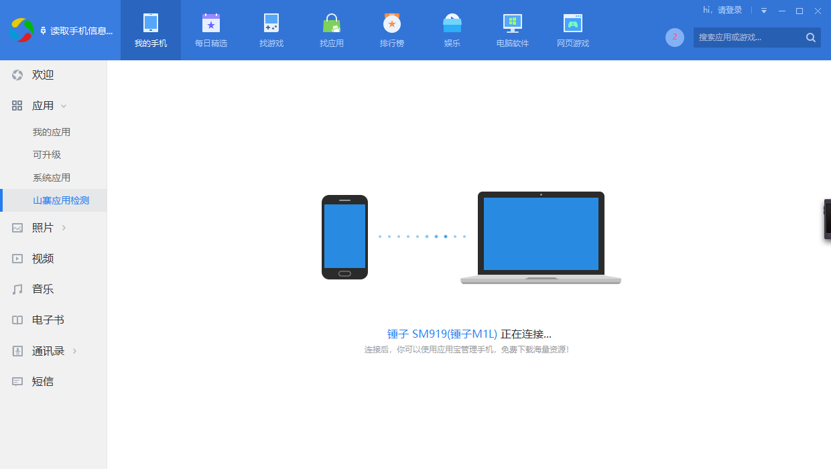The image size is (831, 469).
Task: Expand the 照片 section chevron
Action: [x=64, y=228]
